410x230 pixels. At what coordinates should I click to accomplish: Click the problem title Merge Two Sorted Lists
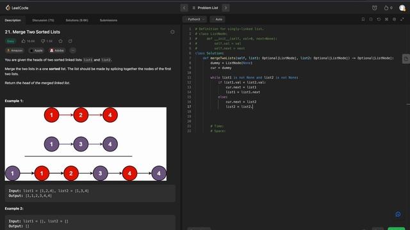click(33, 32)
